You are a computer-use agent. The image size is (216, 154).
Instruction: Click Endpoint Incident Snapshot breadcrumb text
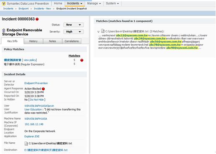point(71,9)
